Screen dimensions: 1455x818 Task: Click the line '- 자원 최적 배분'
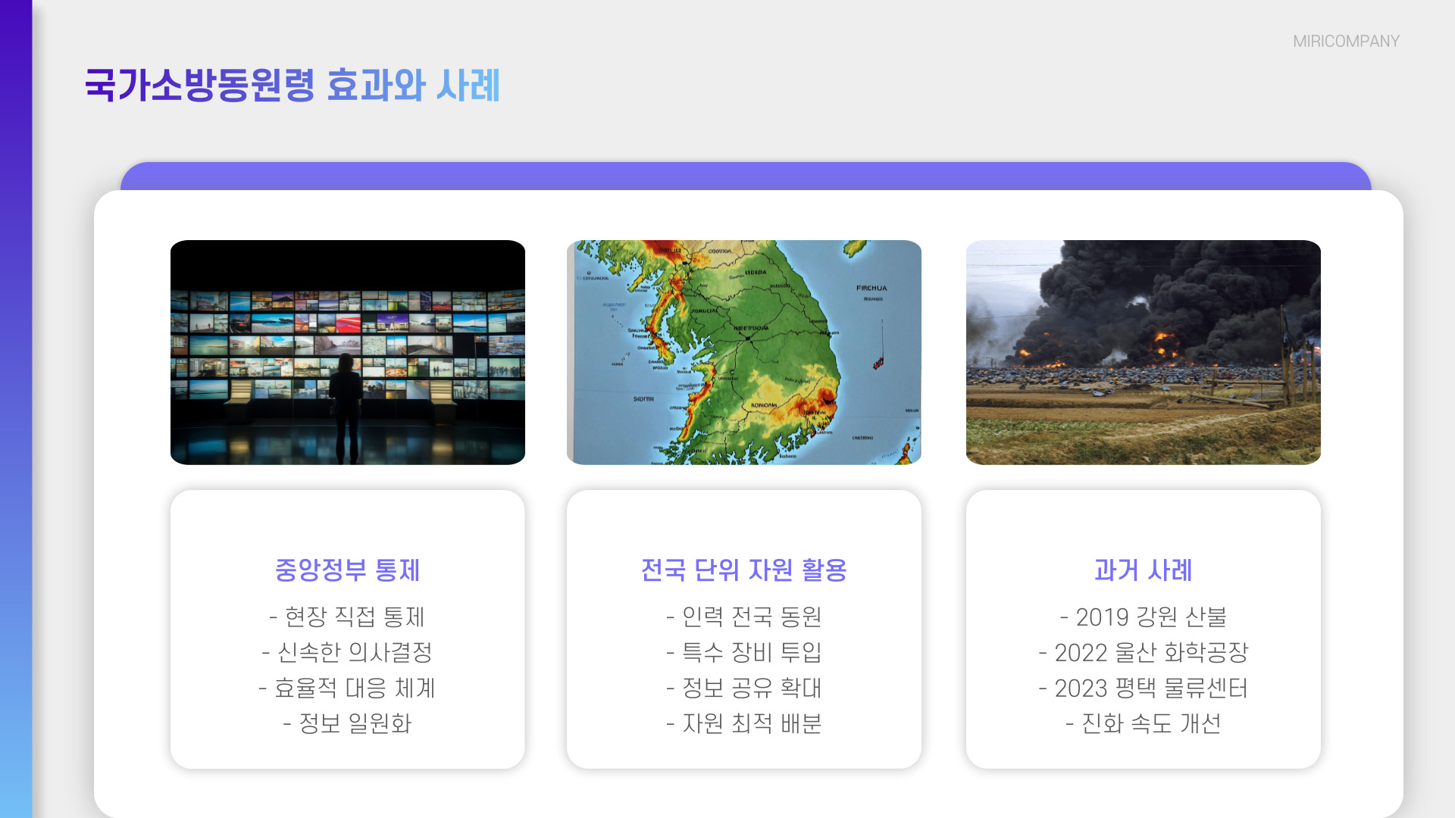coord(743,723)
